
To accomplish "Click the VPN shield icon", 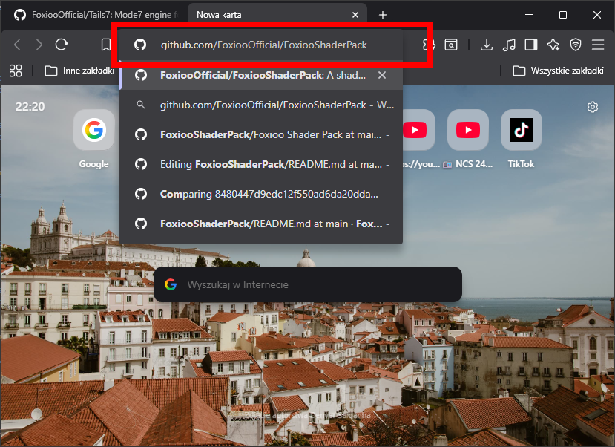I will point(576,45).
